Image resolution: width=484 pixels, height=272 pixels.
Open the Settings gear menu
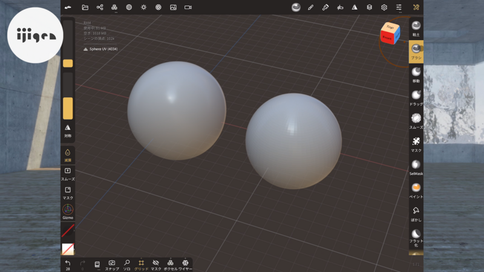[384, 7]
